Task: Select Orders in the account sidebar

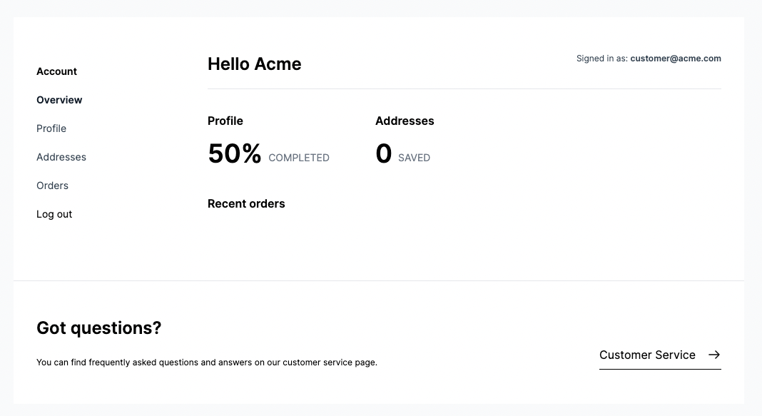Action: (52, 186)
